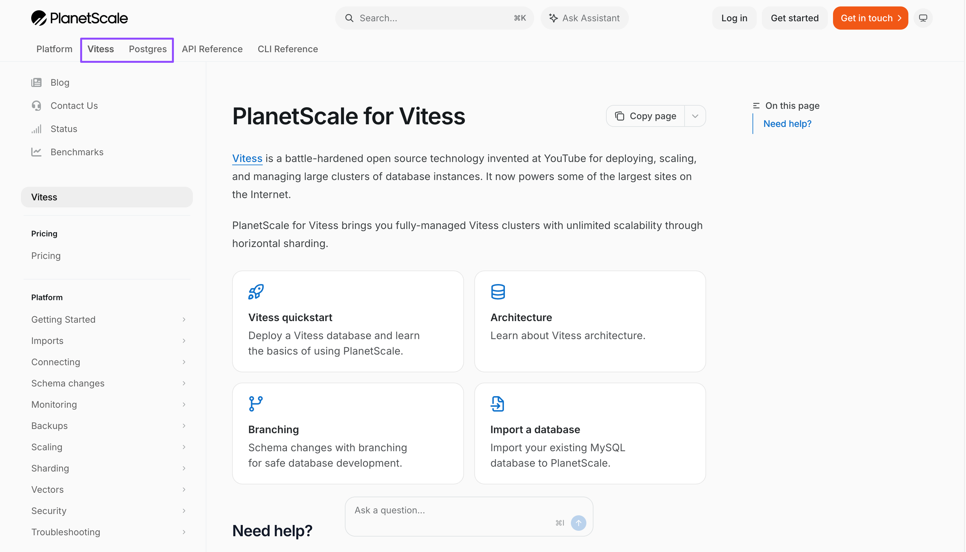Open the Import a database card
The height and width of the screenshot is (552, 966).
pyautogui.click(x=590, y=433)
